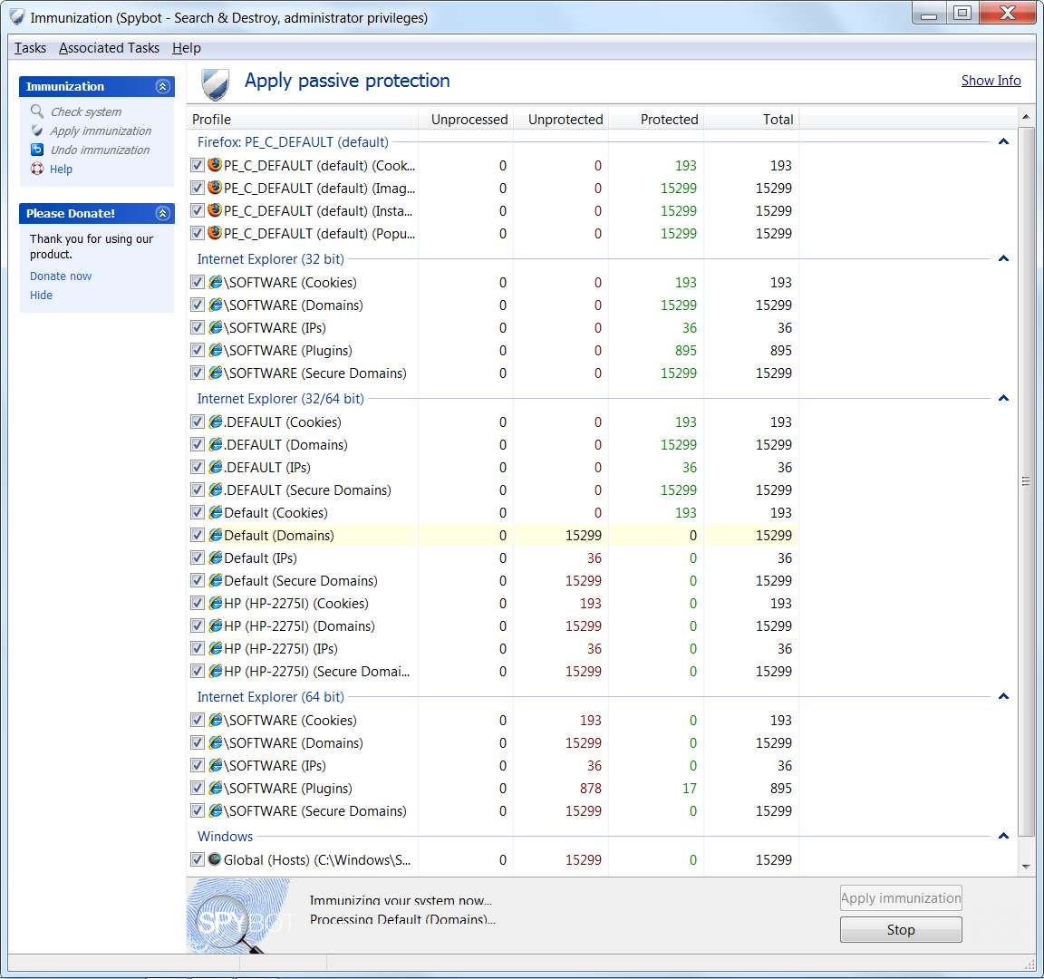Click the Check system magnifier icon
Viewport: 1044px width, 979px height.
point(37,111)
